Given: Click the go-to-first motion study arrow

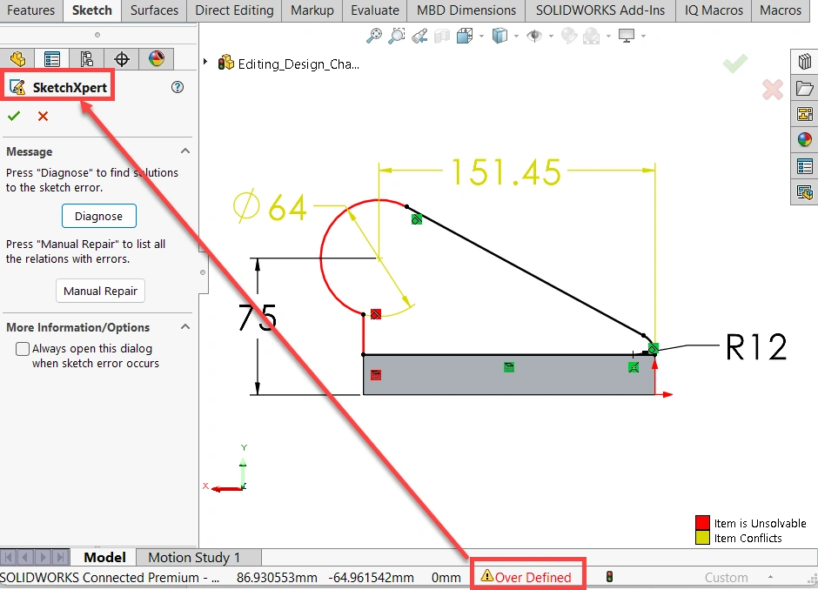Looking at the screenshot, I should [x=7, y=558].
